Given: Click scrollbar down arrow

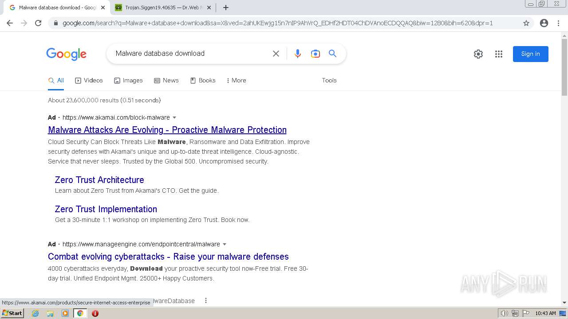Looking at the screenshot, I should 564,303.
